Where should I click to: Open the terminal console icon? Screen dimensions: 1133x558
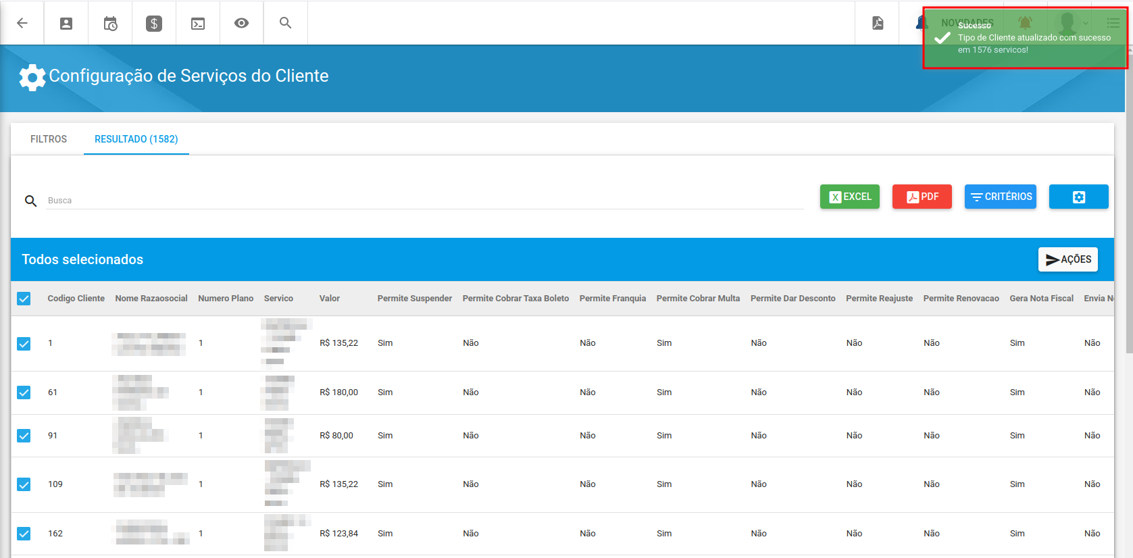198,24
